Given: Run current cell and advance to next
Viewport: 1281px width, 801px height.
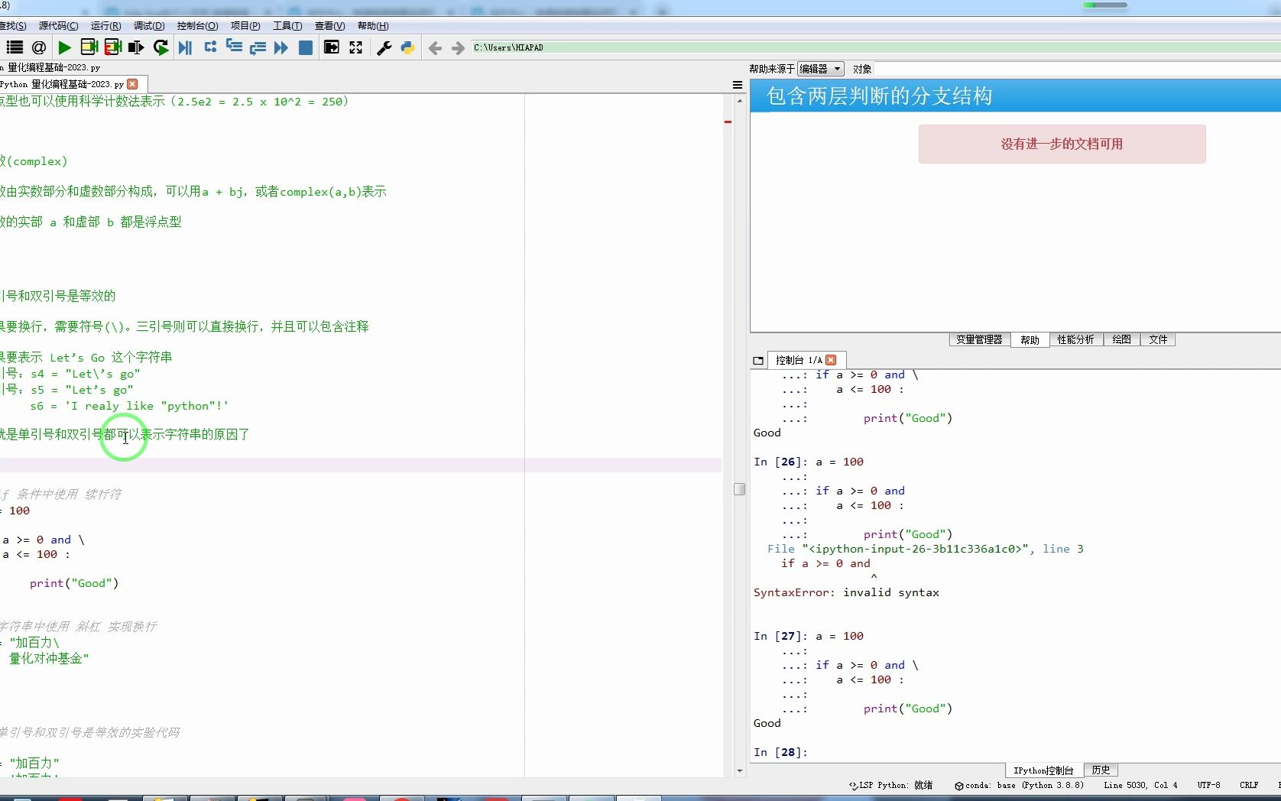Looking at the screenshot, I should pos(113,47).
